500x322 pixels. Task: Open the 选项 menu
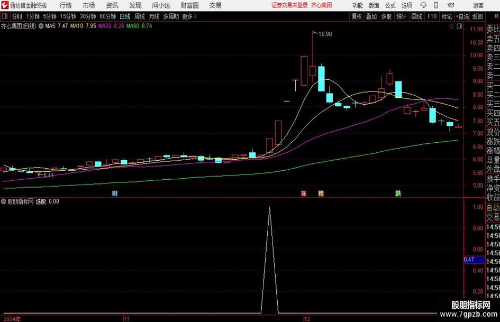pos(406,5)
